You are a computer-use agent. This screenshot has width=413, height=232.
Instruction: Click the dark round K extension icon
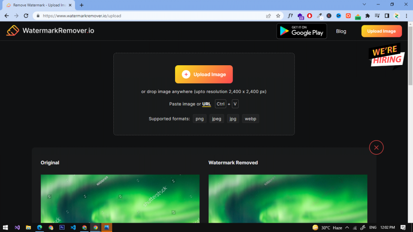(x=329, y=16)
